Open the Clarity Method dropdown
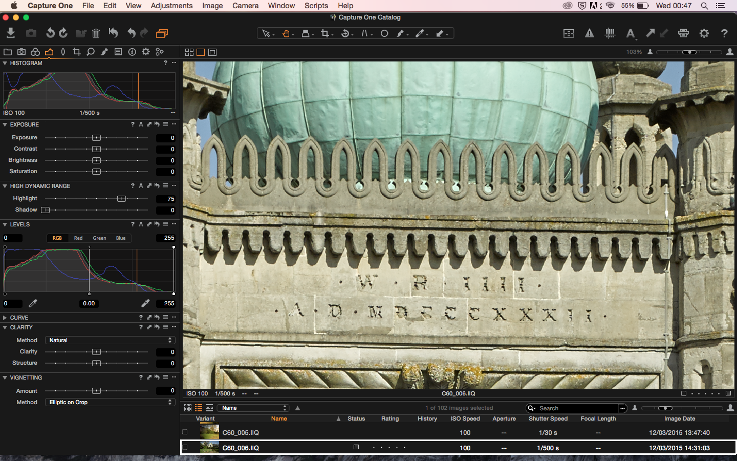This screenshot has height=461, width=737. point(110,340)
